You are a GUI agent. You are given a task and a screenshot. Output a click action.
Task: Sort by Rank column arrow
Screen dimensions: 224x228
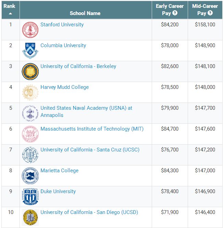(10, 14)
